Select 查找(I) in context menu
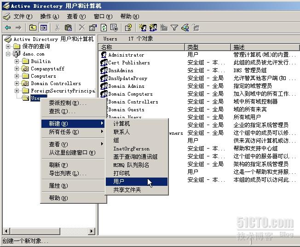Viewport: 300px width, 247px height. tap(73, 111)
